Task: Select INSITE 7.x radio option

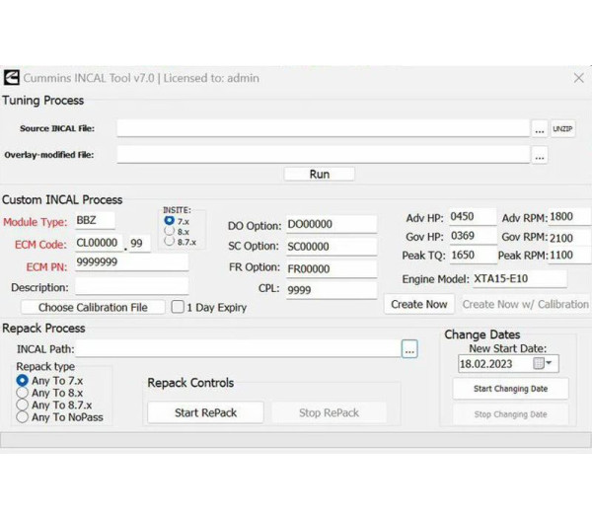Action: pyautogui.click(x=169, y=220)
